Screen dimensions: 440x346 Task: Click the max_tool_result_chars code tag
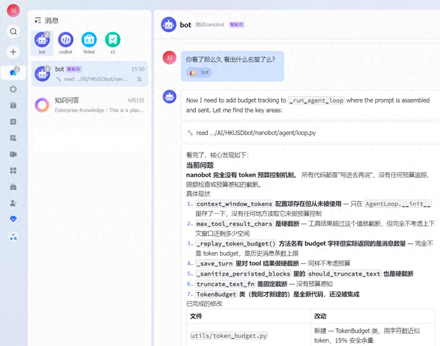pyautogui.click(x=234, y=224)
